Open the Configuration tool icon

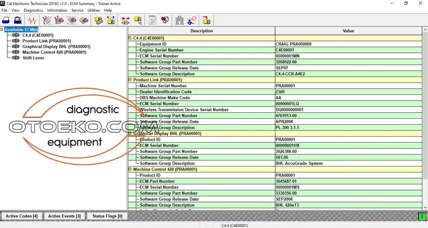point(111,20)
